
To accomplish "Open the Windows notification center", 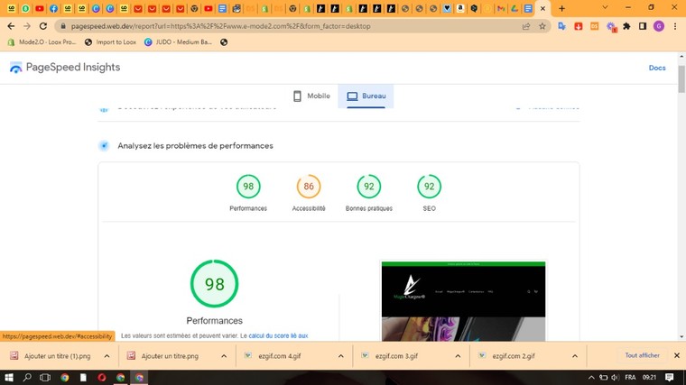I will tap(670, 378).
